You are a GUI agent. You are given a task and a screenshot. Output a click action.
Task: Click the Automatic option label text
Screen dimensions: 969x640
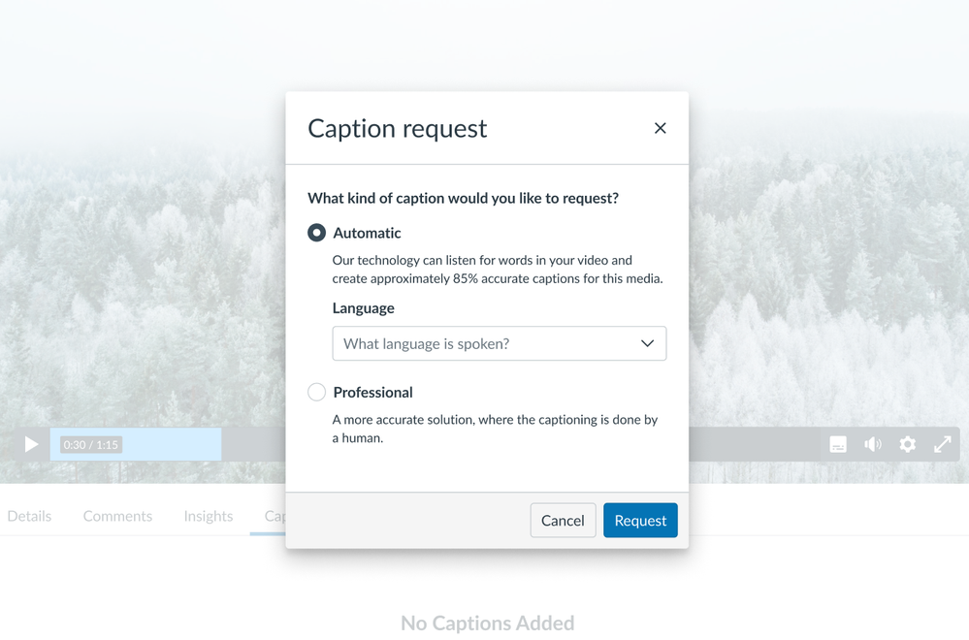[x=367, y=233]
